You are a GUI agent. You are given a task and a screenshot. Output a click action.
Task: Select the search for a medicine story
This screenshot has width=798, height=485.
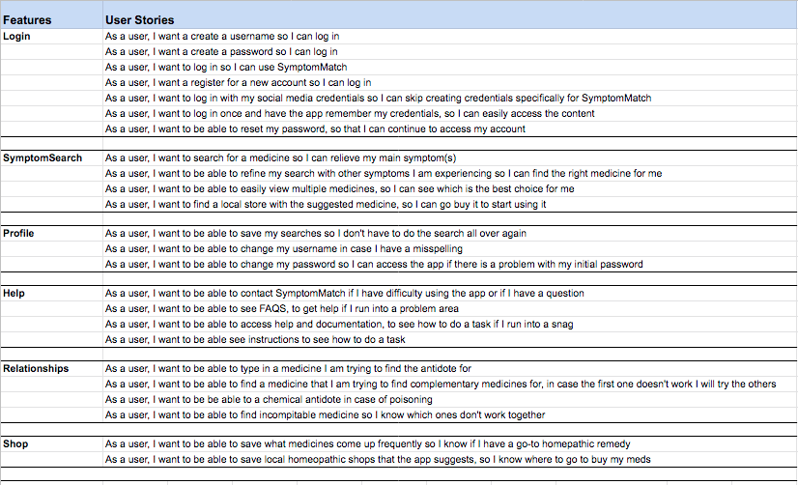[x=450, y=158]
